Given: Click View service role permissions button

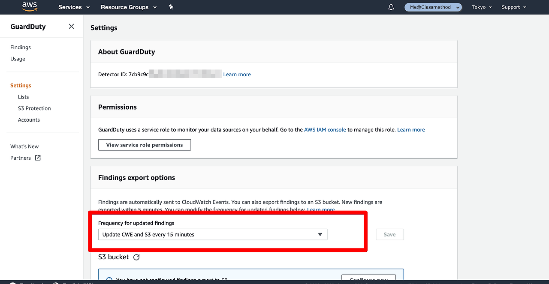Looking at the screenshot, I should point(145,145).
